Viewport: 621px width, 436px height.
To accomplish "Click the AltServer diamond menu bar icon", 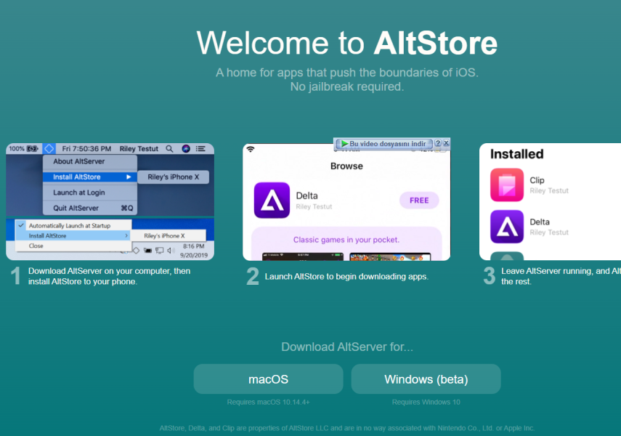I will 49,148.
